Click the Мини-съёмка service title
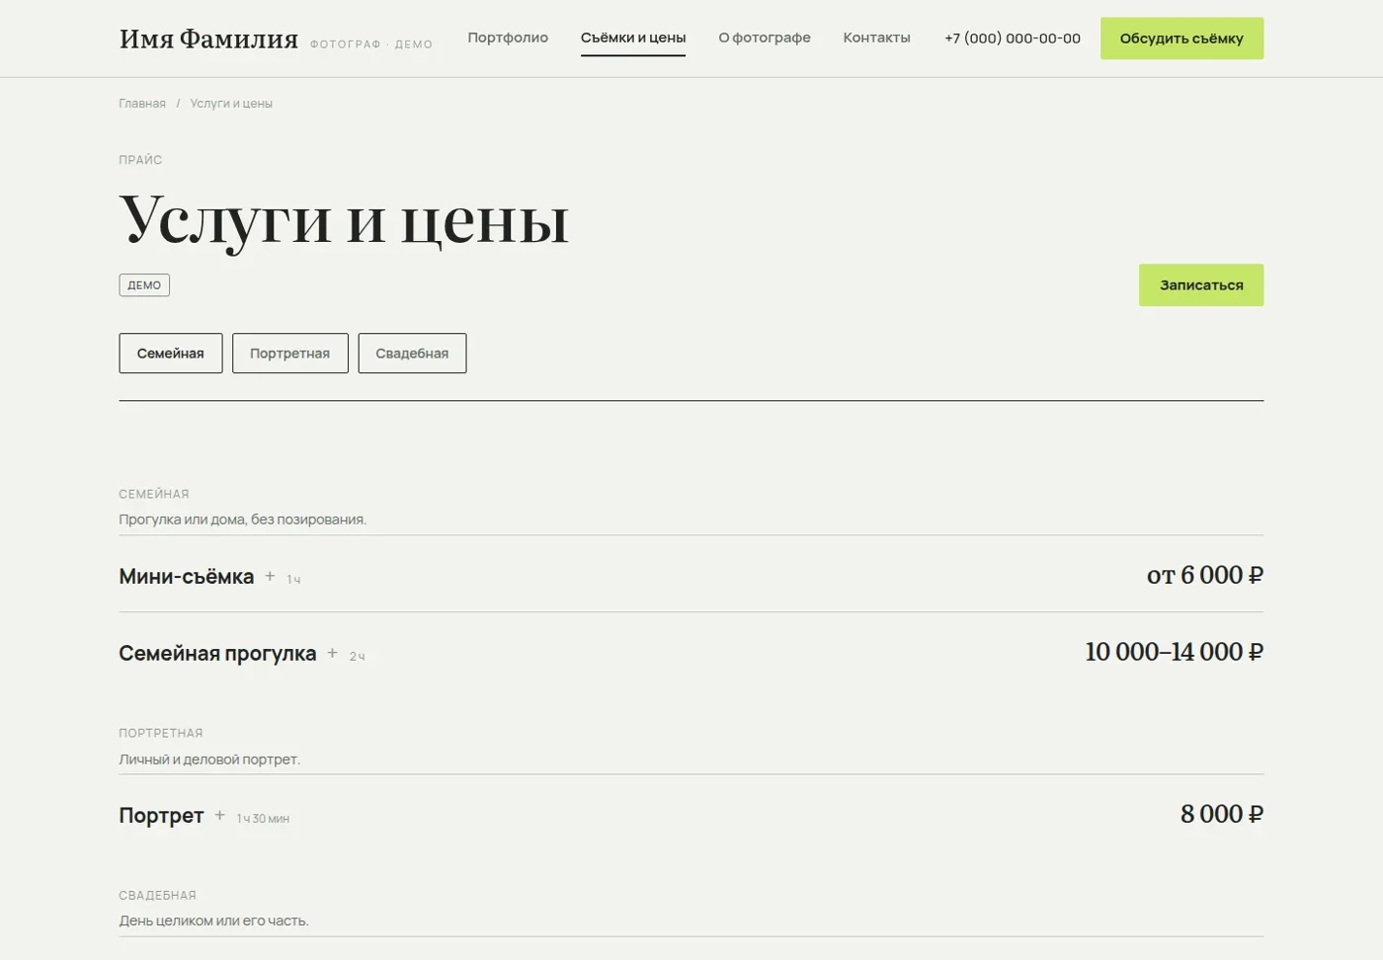The height and width of the screenshot is (960, 1383). [x=187, y=577]
